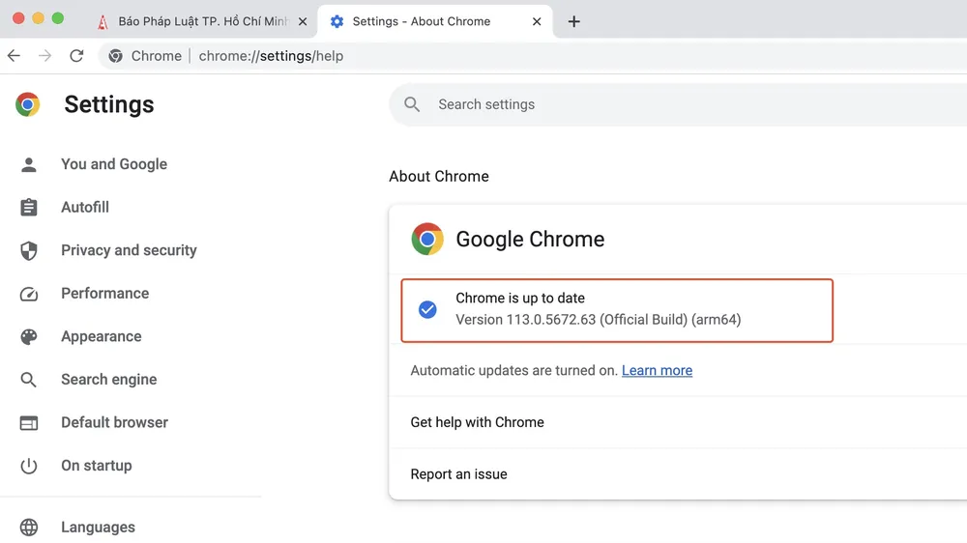
Task: Click the speedometer Performance icon
Action: 28,294
